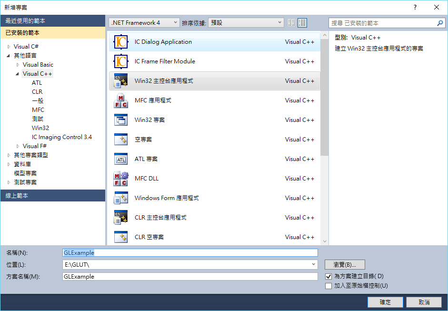Select IC Imaging Control 3.4 category
The image size is (448, 311).
(x=62, y=137)
